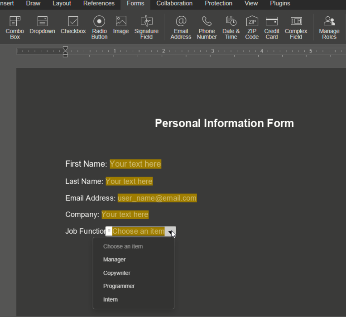Screen dimensions: 346x317
Task: Open the Draw tab
Action: [33, 3]
